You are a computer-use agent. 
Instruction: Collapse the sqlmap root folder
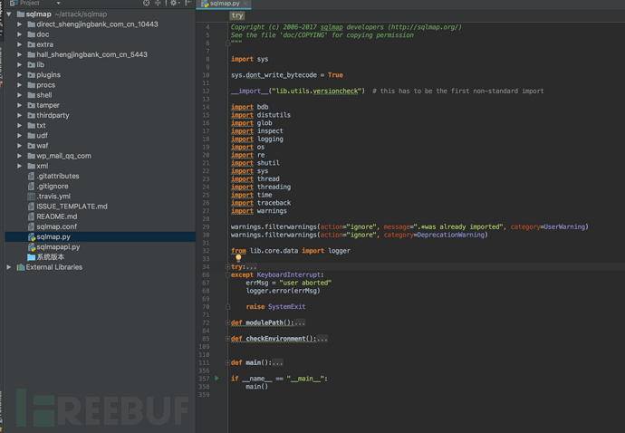[9, 14]
